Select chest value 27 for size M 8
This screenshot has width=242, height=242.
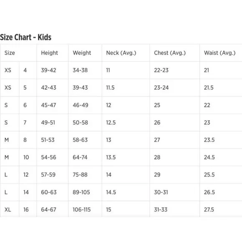(157, 140)
